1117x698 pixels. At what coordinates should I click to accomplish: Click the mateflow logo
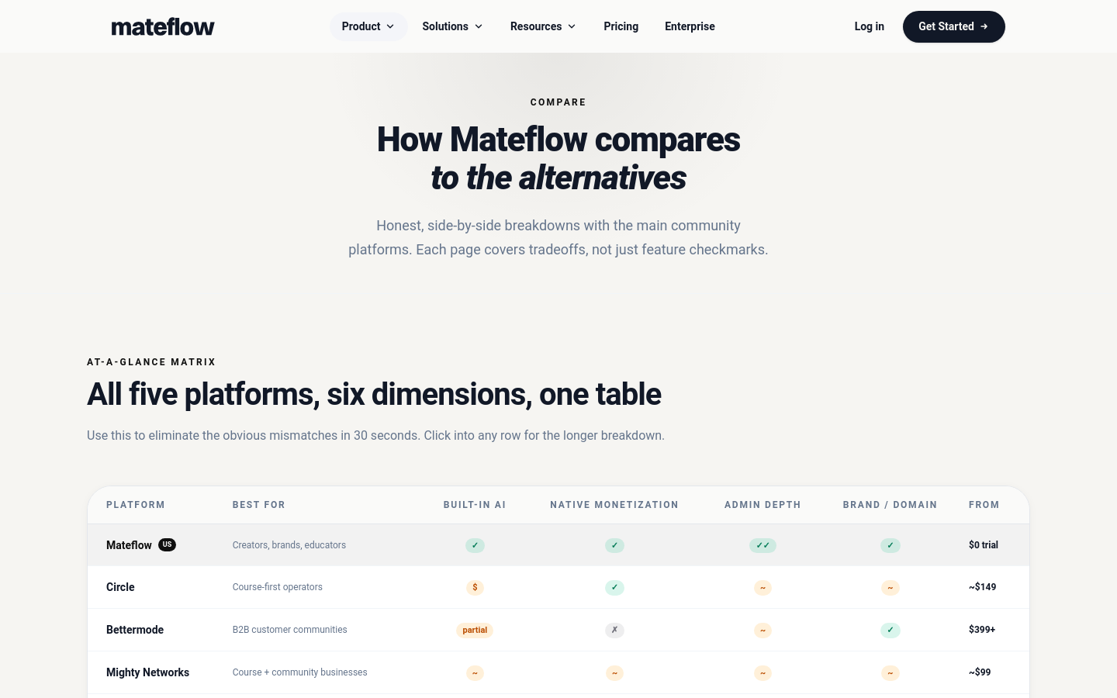click(x=163, y=26)
